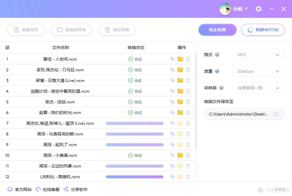Screen dimensions: 292x196
Task: Click the trash icon for 周深 - 化身孤岛的鲸.ncm
Action: (188, 134)
